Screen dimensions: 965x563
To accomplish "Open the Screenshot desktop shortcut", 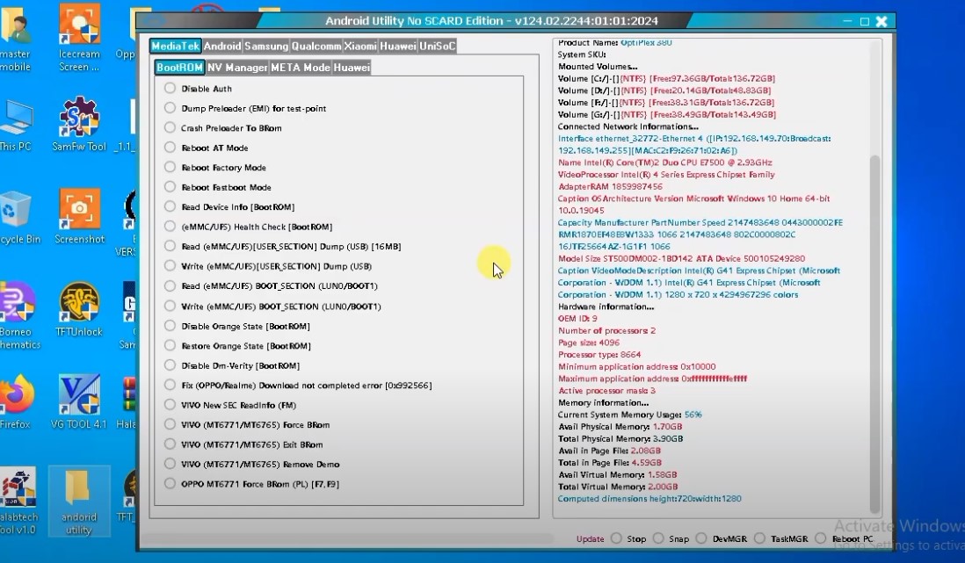I will coord(79,217).
